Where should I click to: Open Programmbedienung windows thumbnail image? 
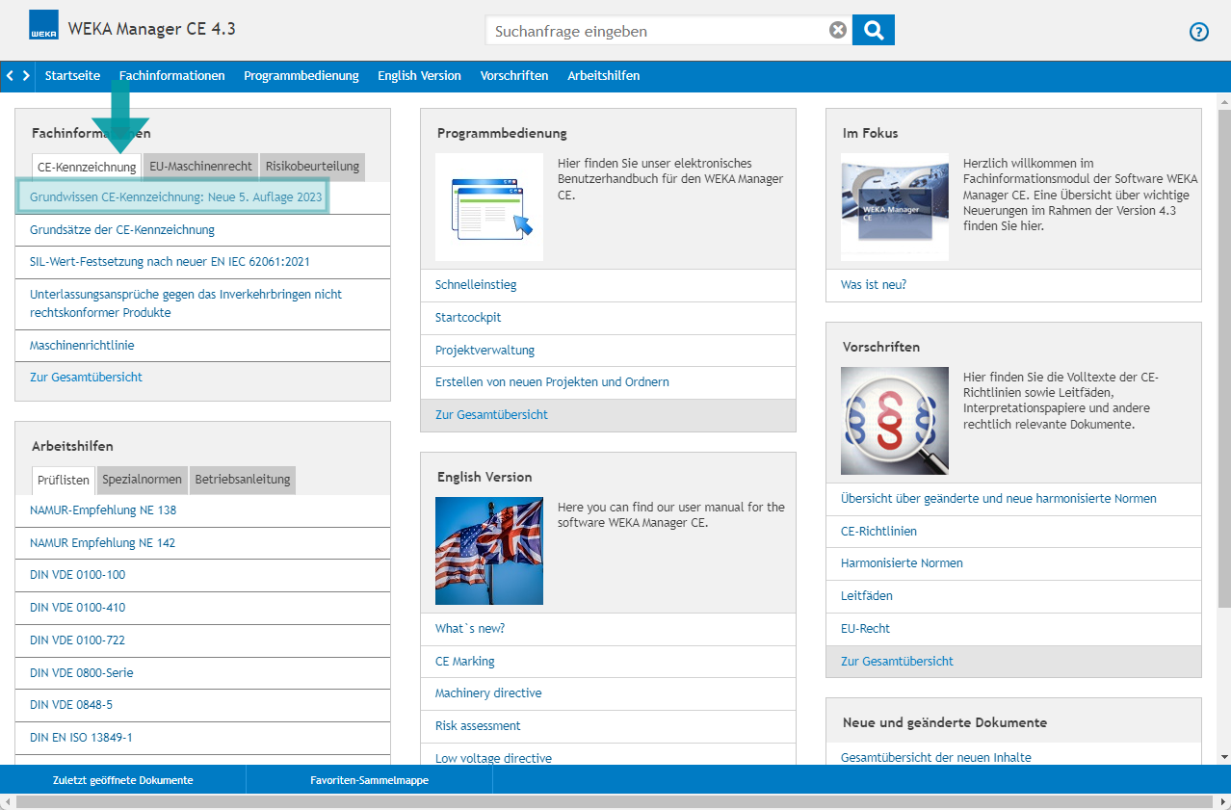(x=489, y=207)
